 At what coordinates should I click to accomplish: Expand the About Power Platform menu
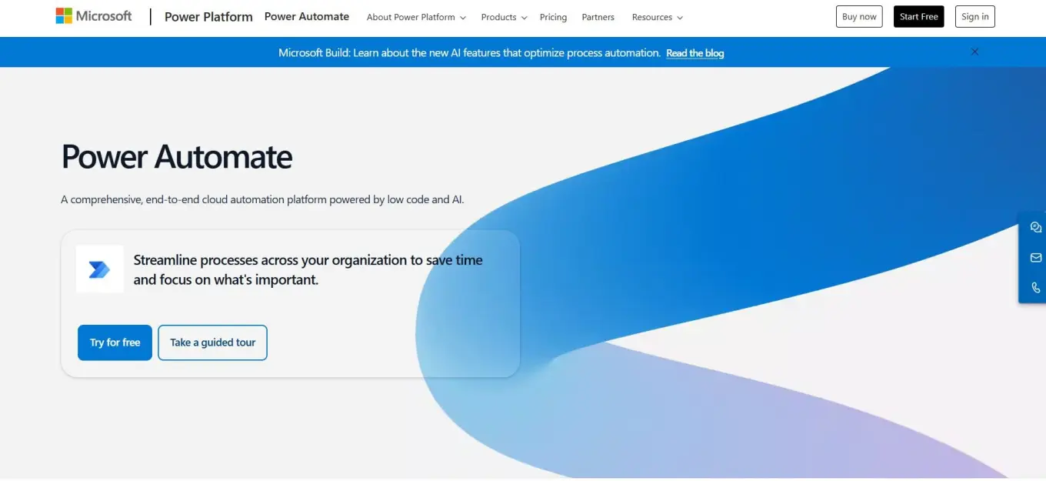416,17
